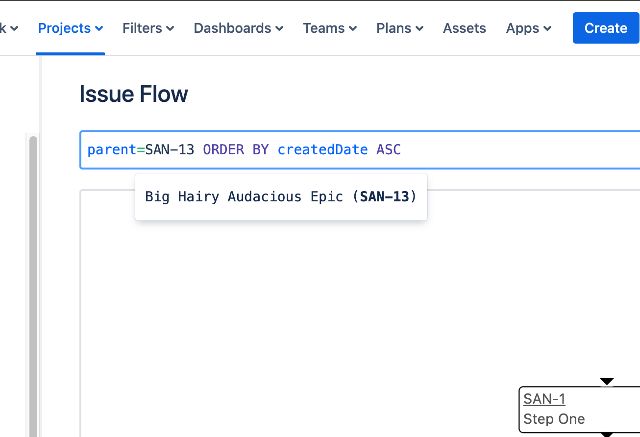This screenshot has width=640, height=437.
Task: Expand the Dashboards menu
Action: click(x=239, y=28)
